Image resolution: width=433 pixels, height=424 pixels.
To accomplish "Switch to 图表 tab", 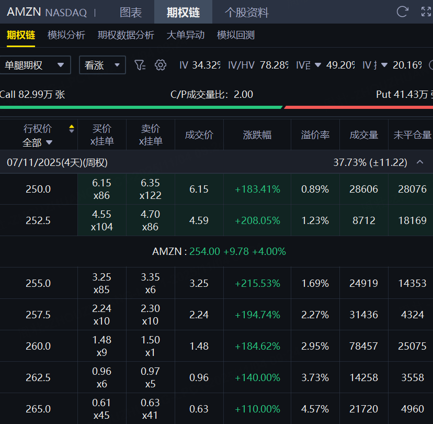I will click(131, 12).
